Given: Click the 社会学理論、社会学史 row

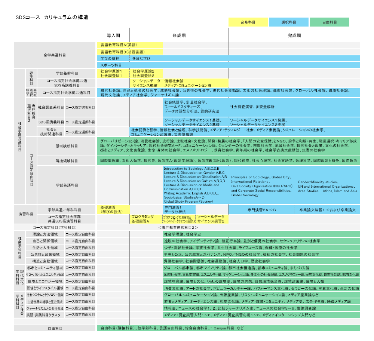Looking at the screenshot, I should pos(261,234).
